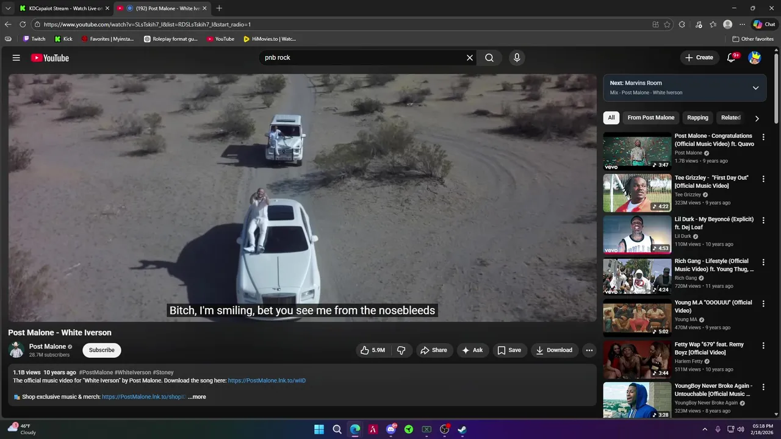Select the 'Rapping' filter chip
Viewport: 781px width, 439px height.
click(x=697, y=118)
